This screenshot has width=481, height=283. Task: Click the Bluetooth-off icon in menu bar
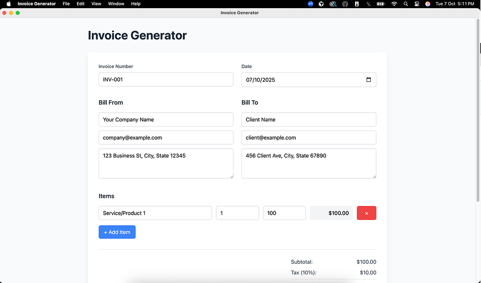[368, 4]
